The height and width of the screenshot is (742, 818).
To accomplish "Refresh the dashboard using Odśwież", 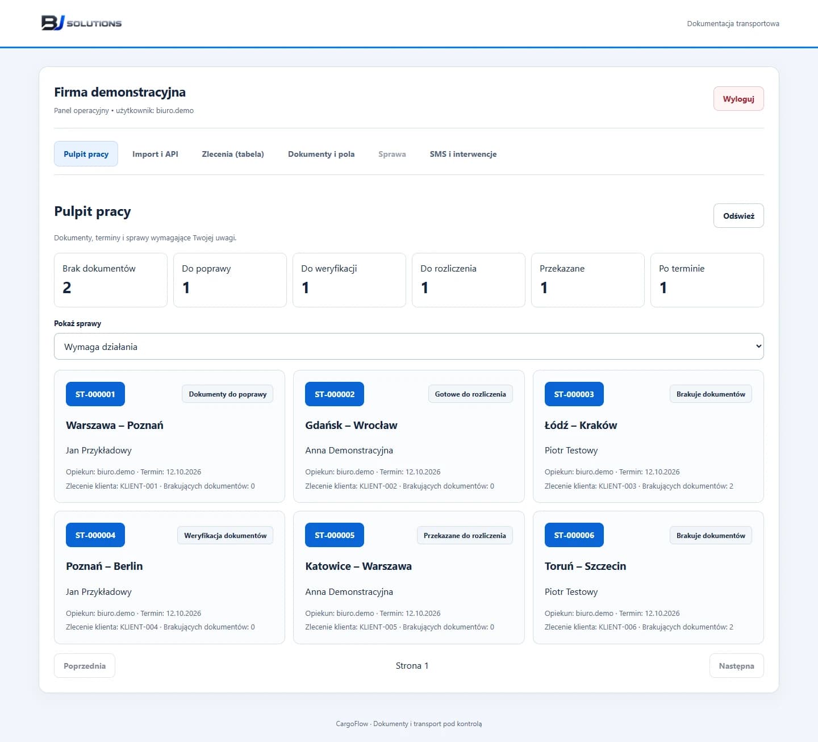I will pos(738,216).
